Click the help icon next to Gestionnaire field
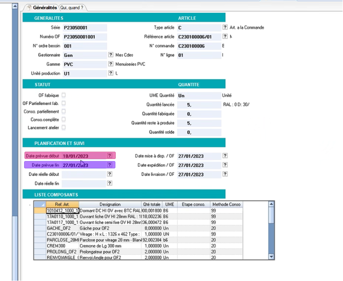The width and height of the screenshot is (343, 281). pos(110,55)
